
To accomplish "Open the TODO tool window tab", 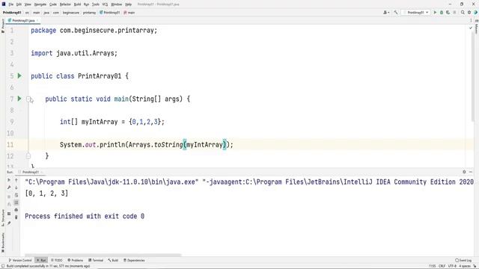I will tap(57, 260).
